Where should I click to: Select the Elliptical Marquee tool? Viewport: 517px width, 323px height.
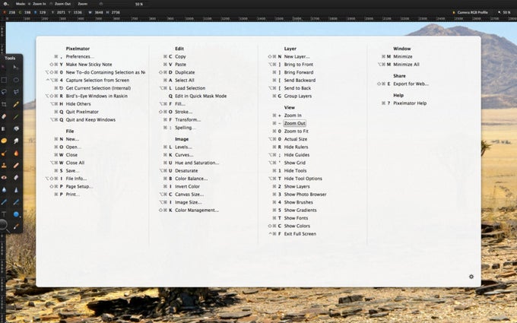pyautogui.click(x=16, y=80)
